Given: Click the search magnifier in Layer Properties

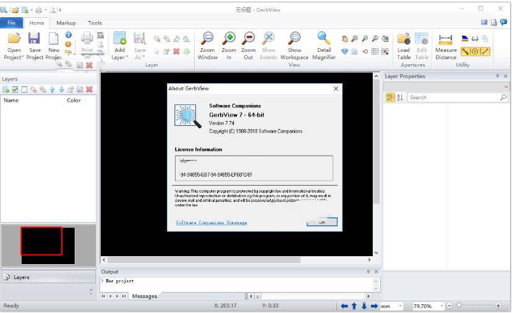Looking at the screenshot, I should 503,97.
